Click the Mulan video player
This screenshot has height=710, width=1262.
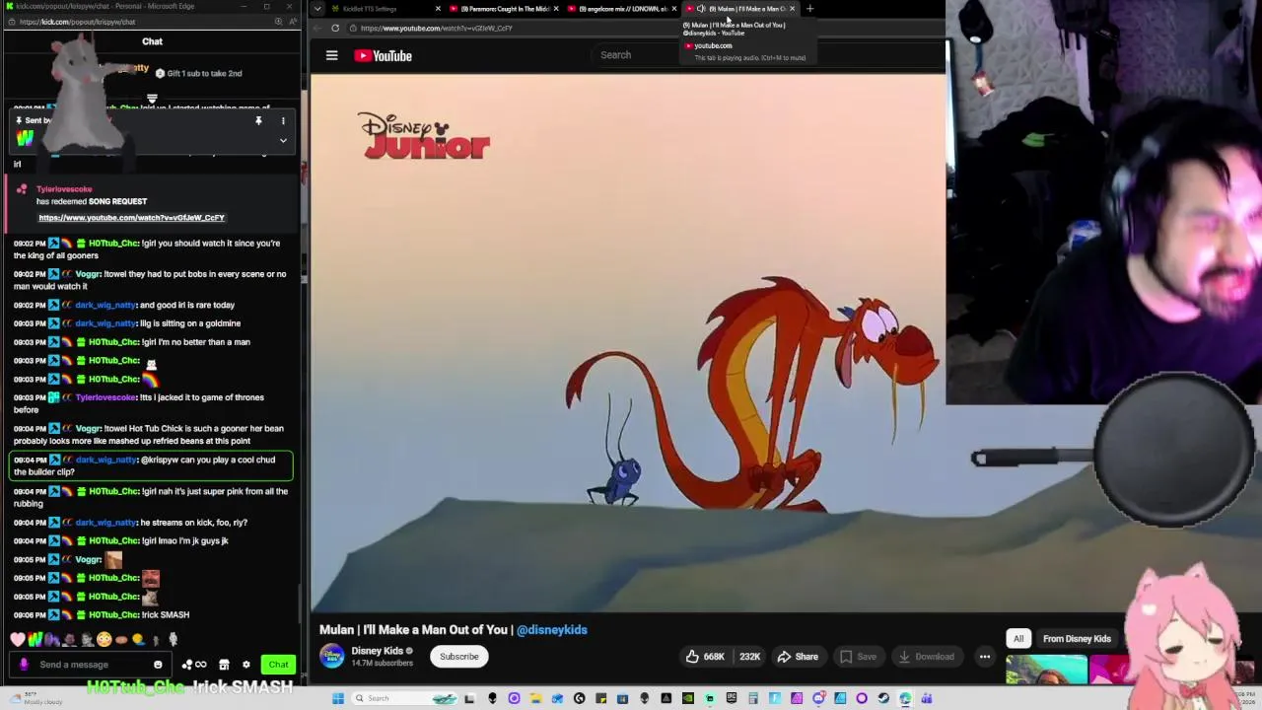click(x=628, y=342)
